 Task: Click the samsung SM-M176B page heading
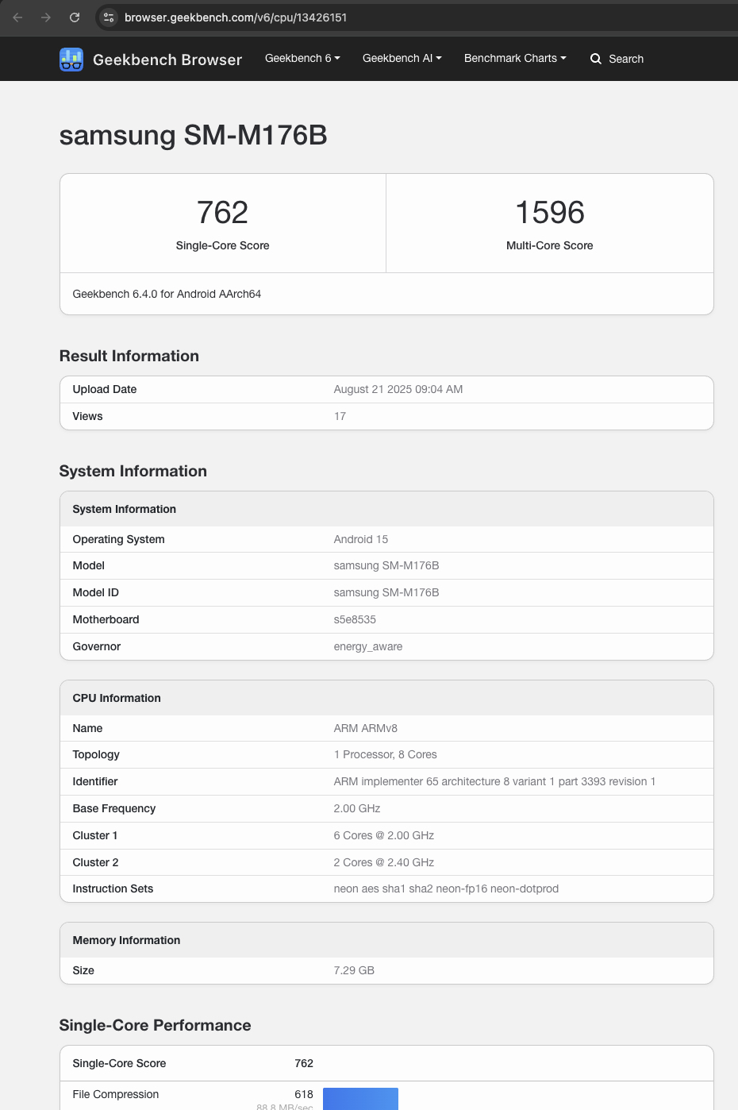[194, 136]
